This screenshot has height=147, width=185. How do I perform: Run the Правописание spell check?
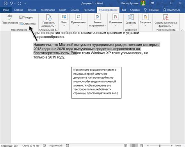tap(10, 19)
